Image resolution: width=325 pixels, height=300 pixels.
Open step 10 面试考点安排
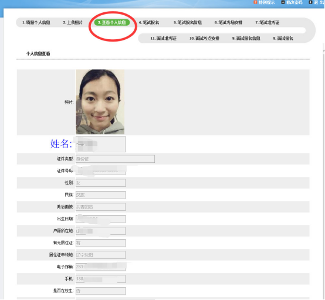[204, 38]
